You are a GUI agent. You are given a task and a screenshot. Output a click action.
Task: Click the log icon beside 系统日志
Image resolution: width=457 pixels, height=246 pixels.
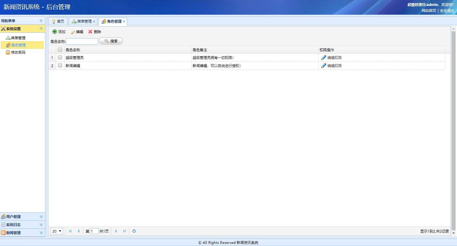click(3, 225)
